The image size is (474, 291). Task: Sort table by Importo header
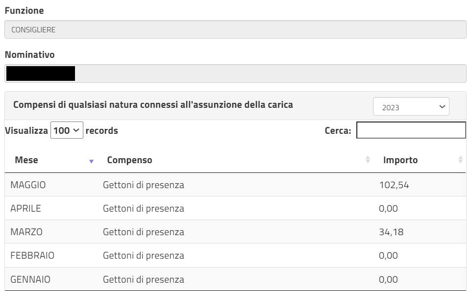coord(400,160)
